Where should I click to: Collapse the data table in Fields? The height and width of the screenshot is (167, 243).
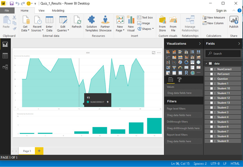[x=206, y=64]
